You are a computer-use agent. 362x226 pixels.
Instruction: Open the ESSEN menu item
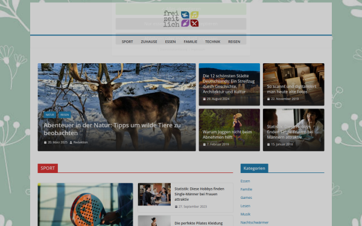170,42
